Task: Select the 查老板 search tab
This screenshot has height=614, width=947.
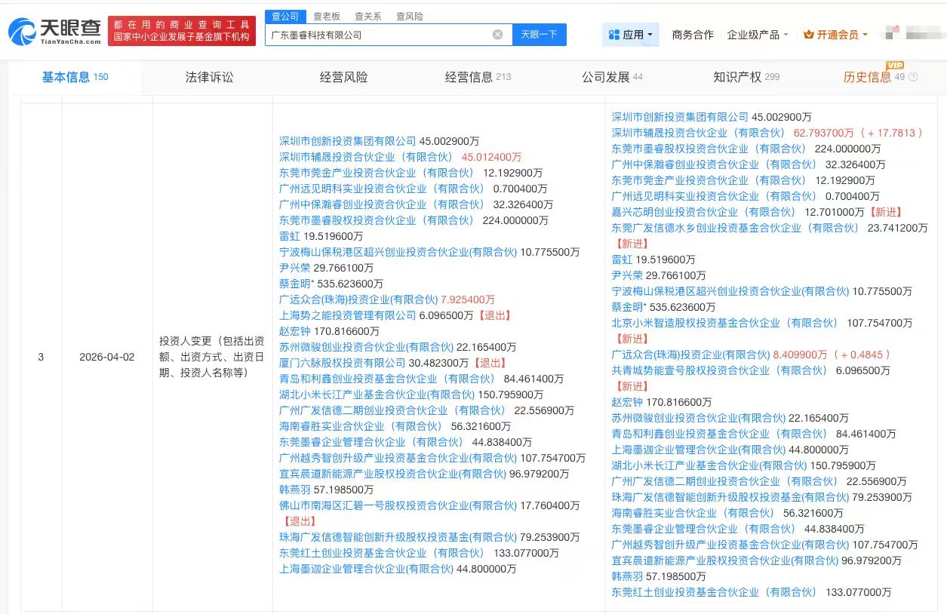Action: pos(327,16)
